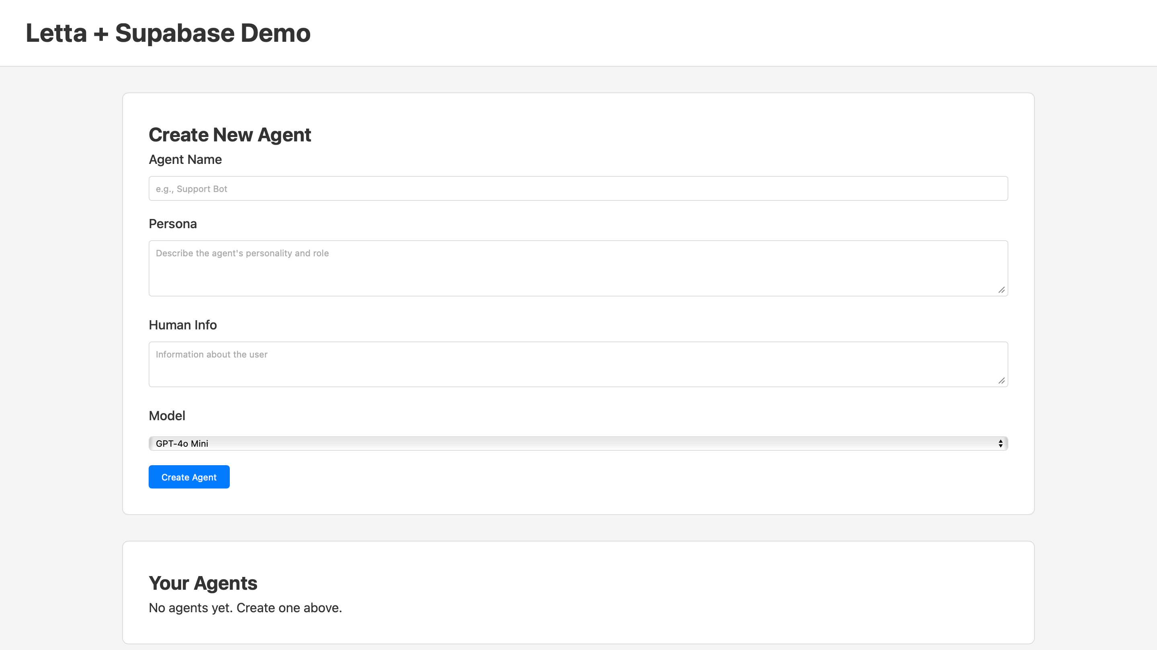Click the Your Agents section heading
Image resolution: width=1157 pixels, height=650 pixels.
pos(203,583)
